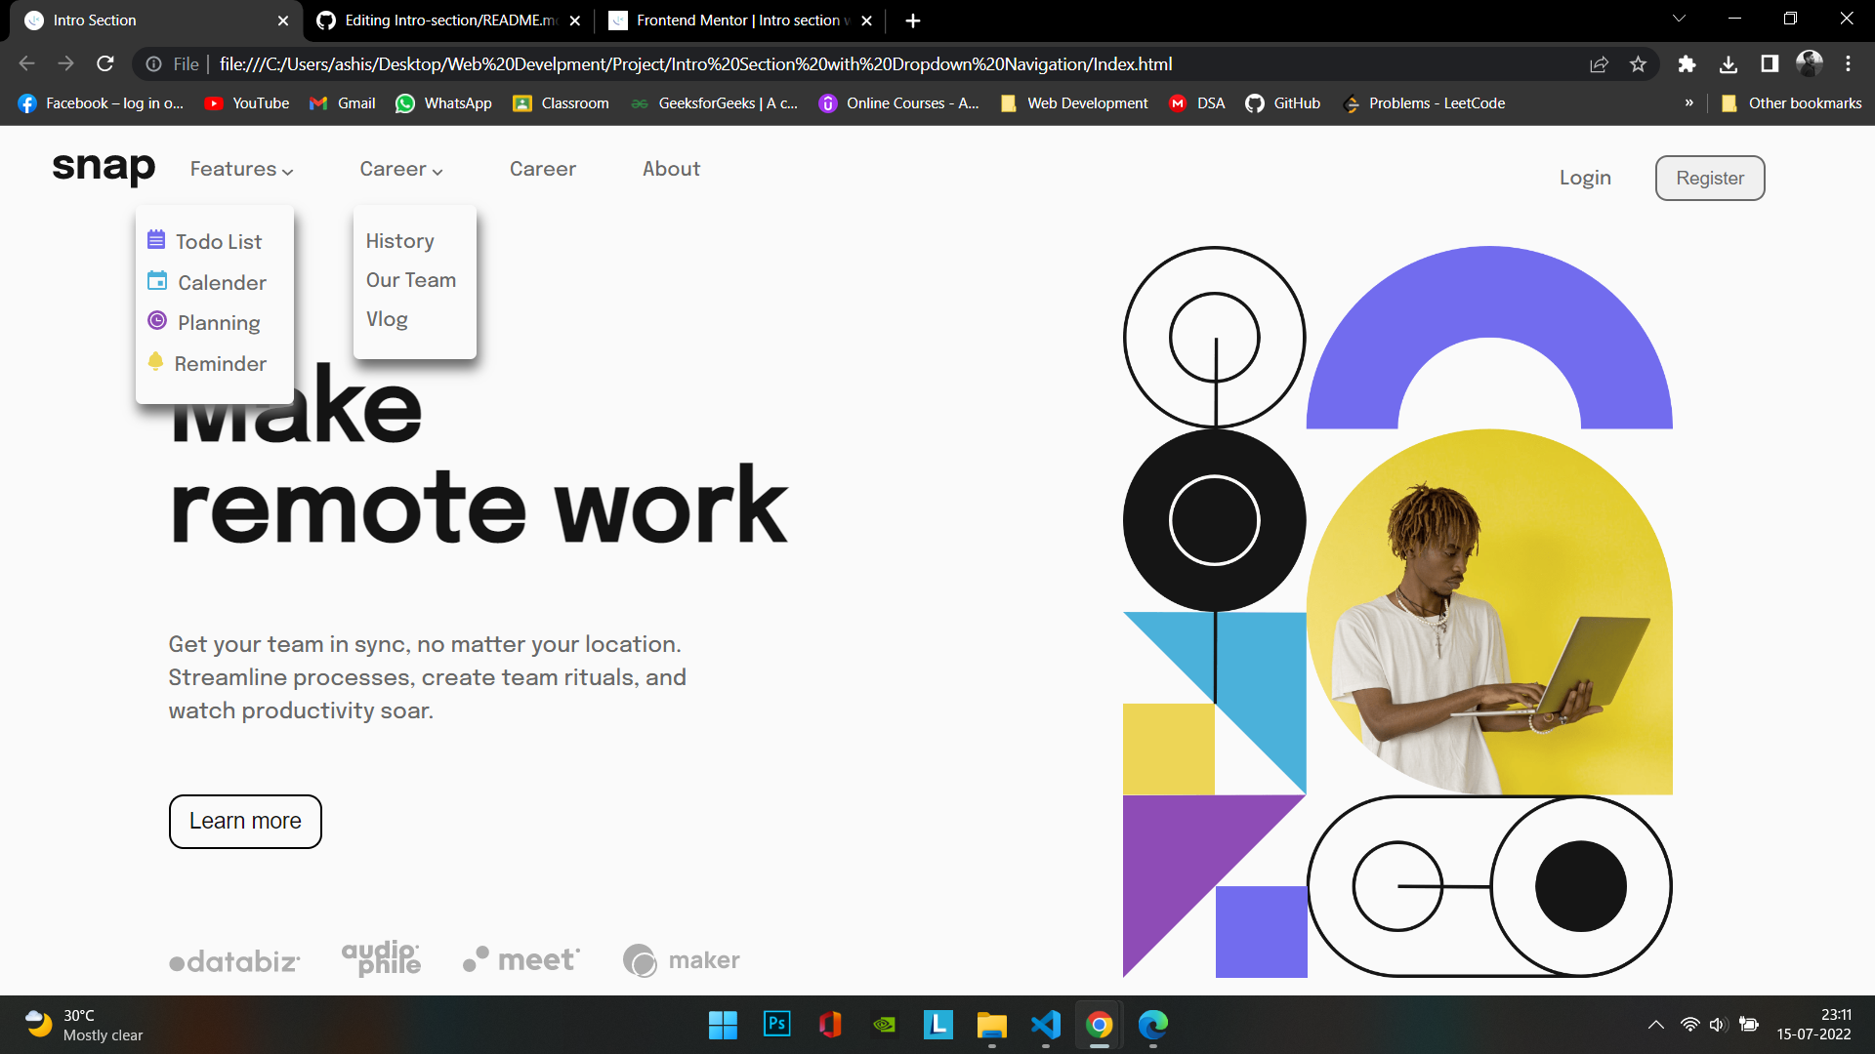
Task: Open Visual Studio Code from taskbar
Action: (1045, 1024)
